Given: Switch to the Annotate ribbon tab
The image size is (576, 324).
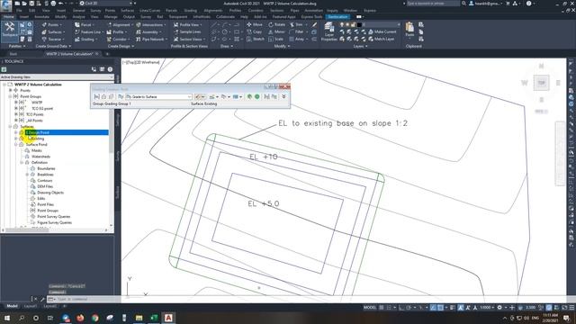Looking at the screenshot, I should [x=41, y=17].
